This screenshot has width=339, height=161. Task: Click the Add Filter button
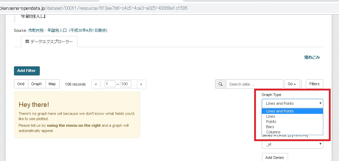point(27,71)
